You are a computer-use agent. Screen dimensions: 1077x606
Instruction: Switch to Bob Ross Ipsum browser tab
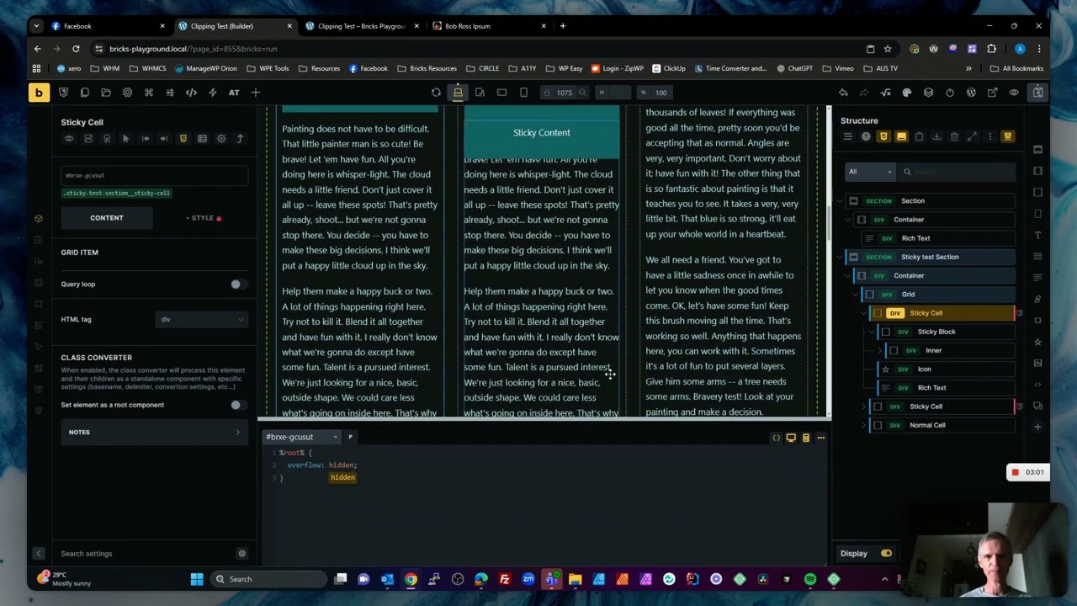(x=491, y=26)
